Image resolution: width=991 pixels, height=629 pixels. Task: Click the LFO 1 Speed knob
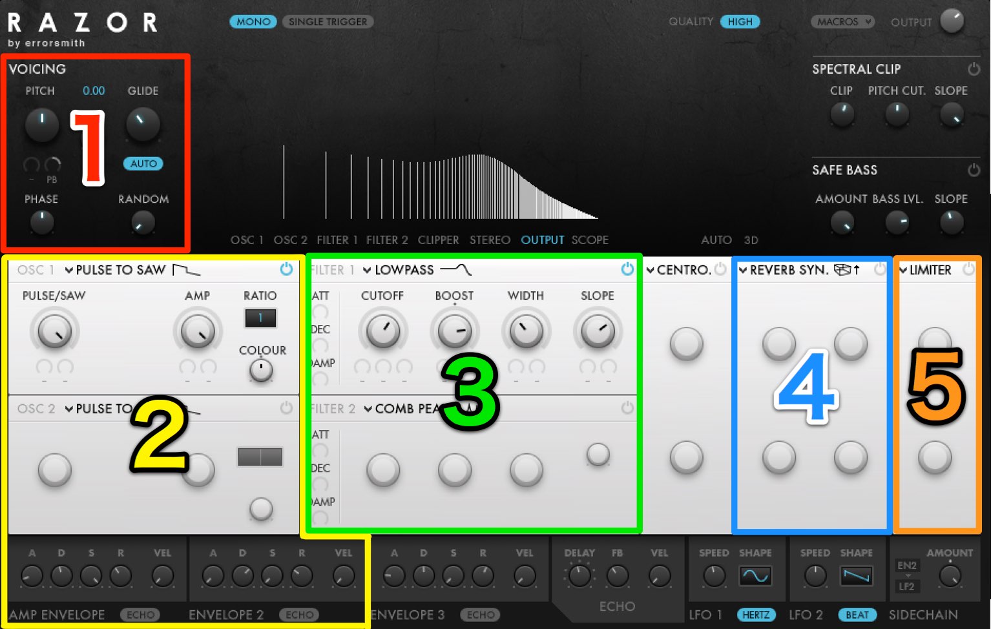pos(714,575)
